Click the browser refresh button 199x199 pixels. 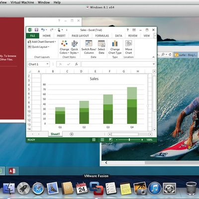tap(170, 54)
